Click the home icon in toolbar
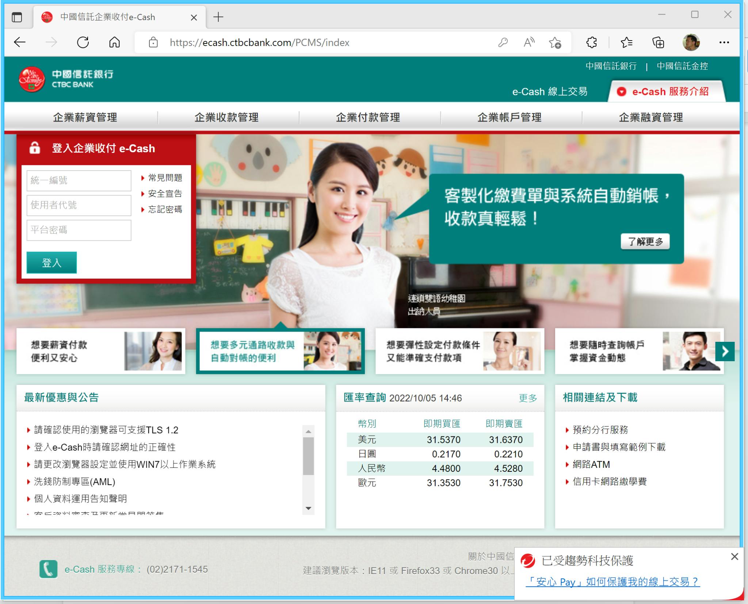748x604 pixels. click(x=114, y=42)
